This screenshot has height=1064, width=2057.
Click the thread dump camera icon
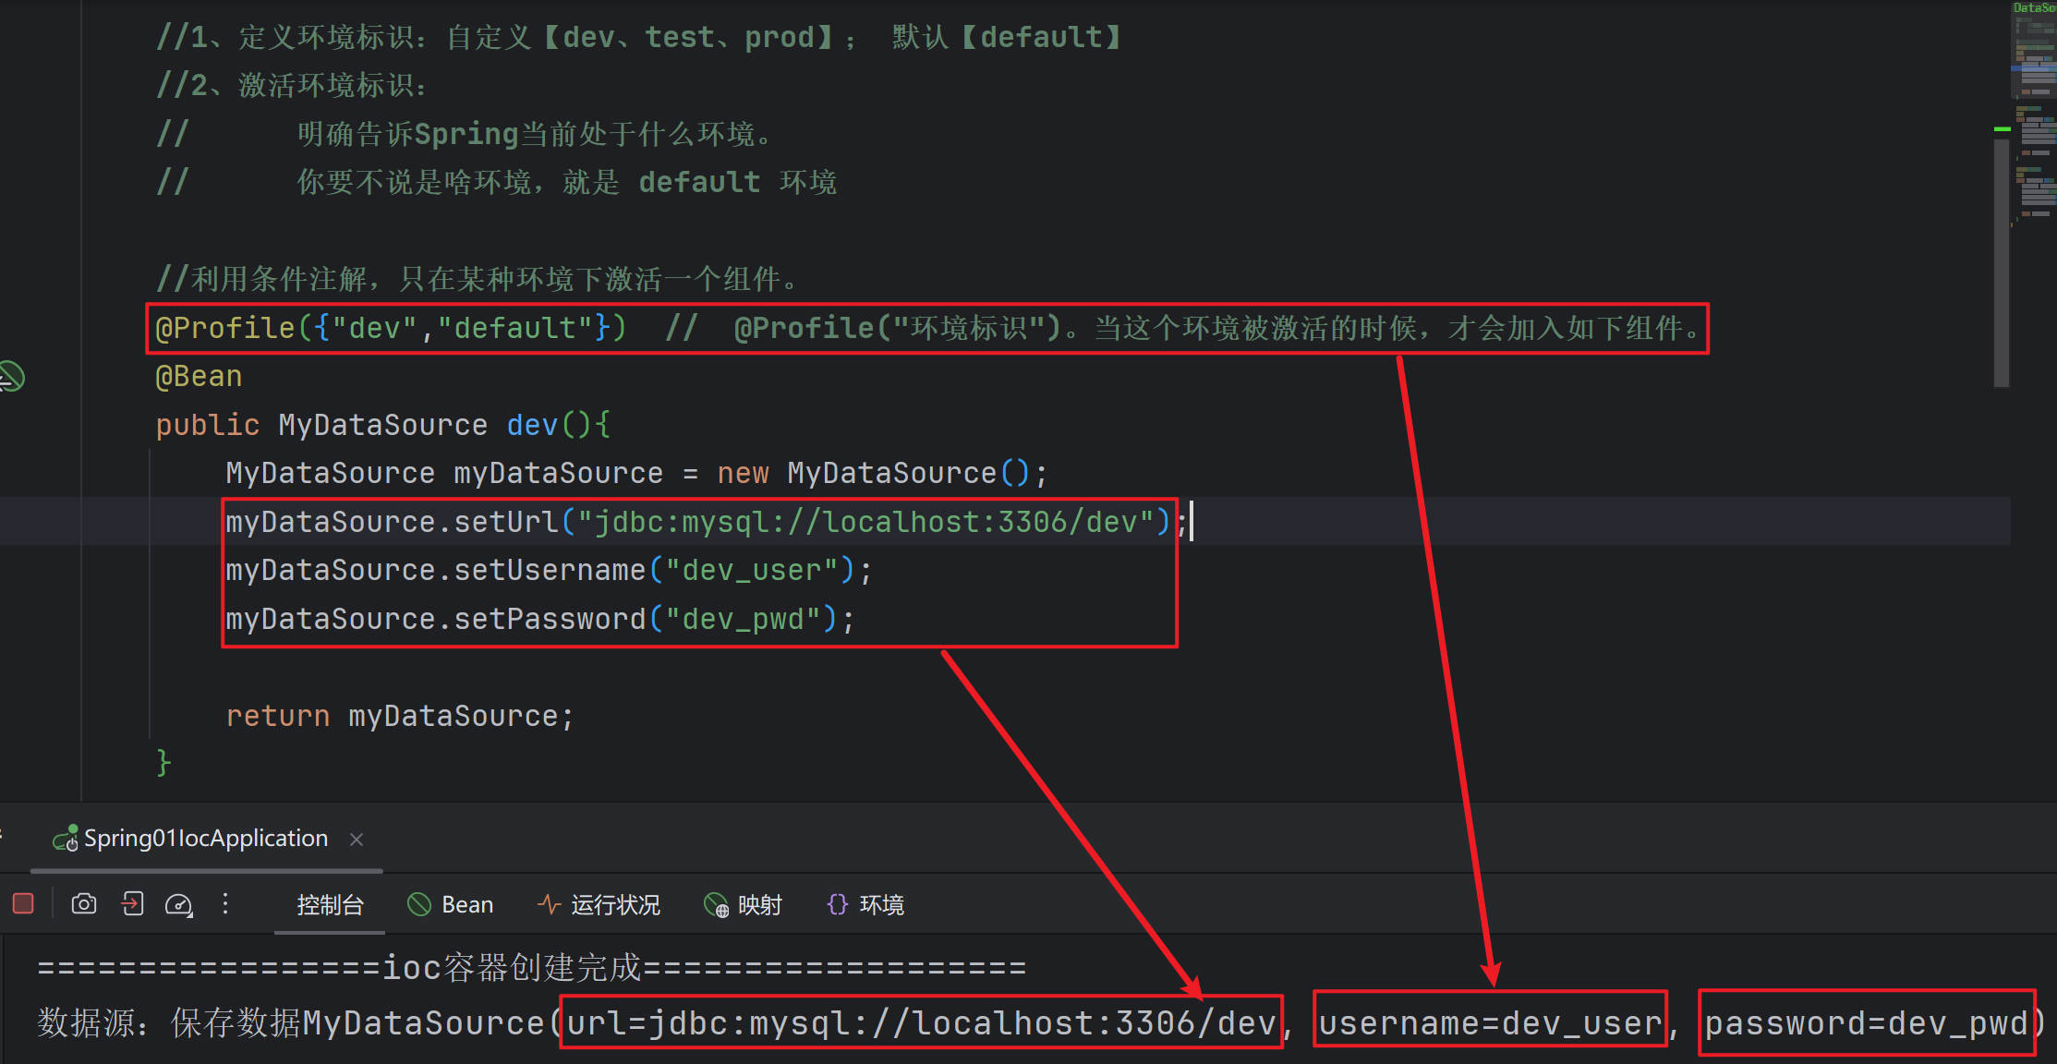pyautogui.click(x=84, y=903)
